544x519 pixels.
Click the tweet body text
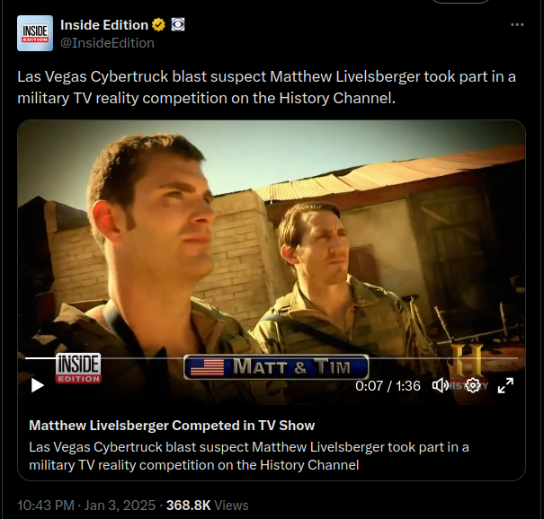click(x=266, y=87)
